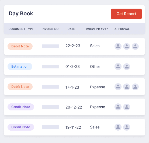
Task: Select first approver avatar in 22-2-23 row
Action: 118,46
